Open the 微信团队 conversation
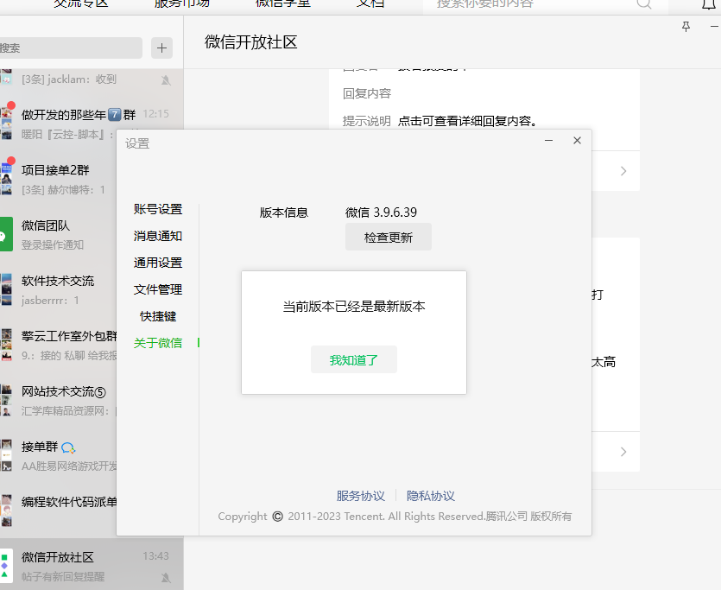 tap(58, 234)
